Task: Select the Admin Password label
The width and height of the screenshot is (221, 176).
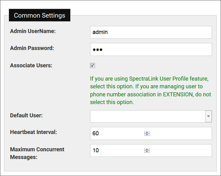Action: coord(32,48)
